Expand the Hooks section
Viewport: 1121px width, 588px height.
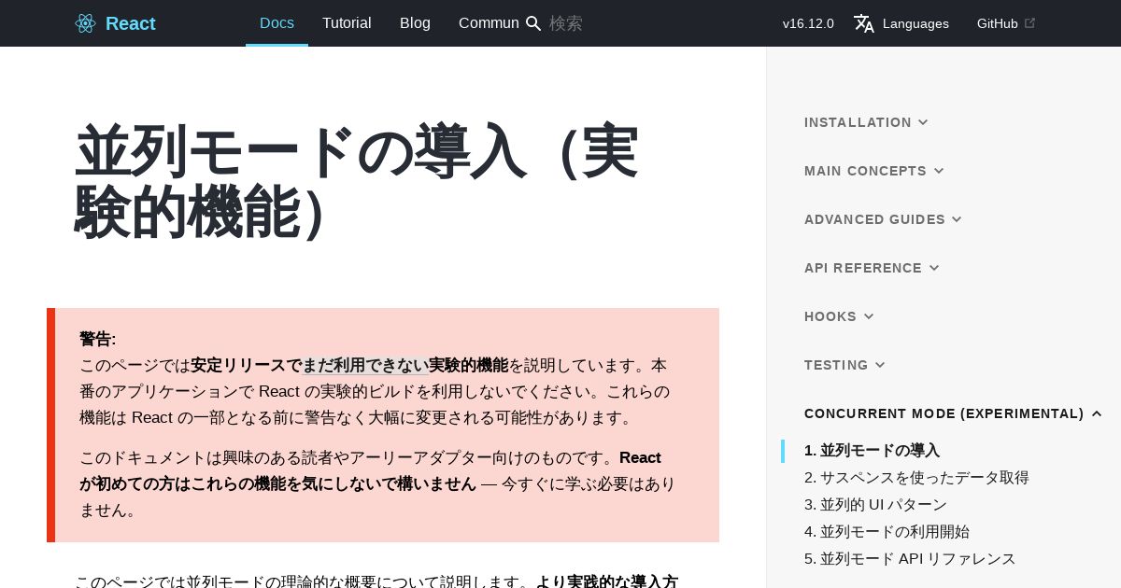839,316
